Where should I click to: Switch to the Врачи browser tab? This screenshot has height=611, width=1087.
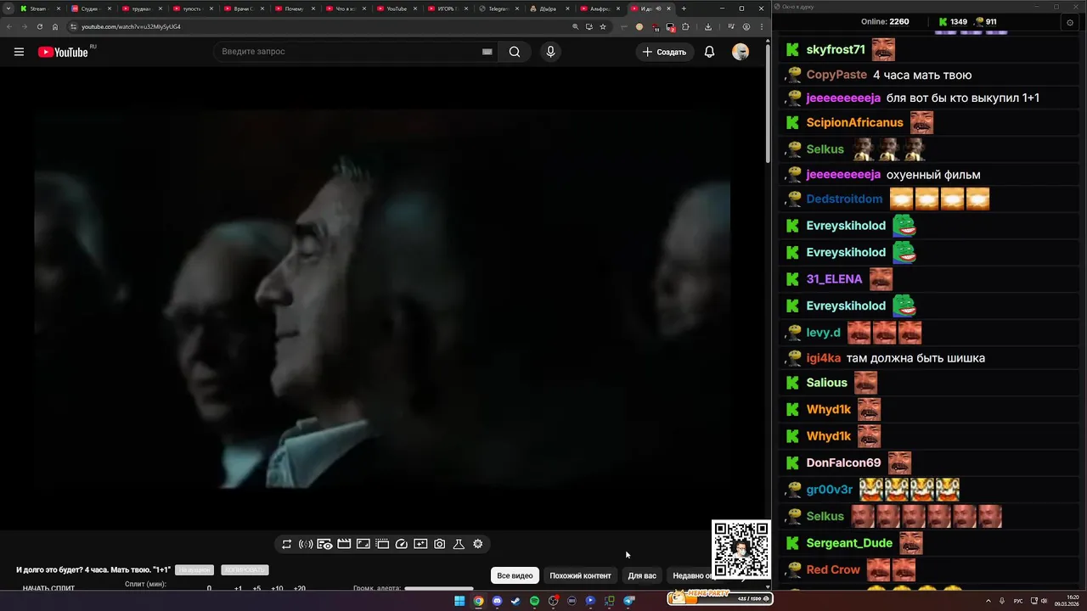pos(244,8)
